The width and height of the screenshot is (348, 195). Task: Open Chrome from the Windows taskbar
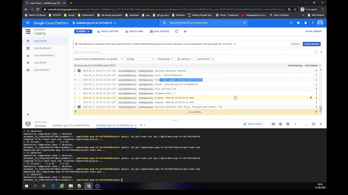[89, 186]
